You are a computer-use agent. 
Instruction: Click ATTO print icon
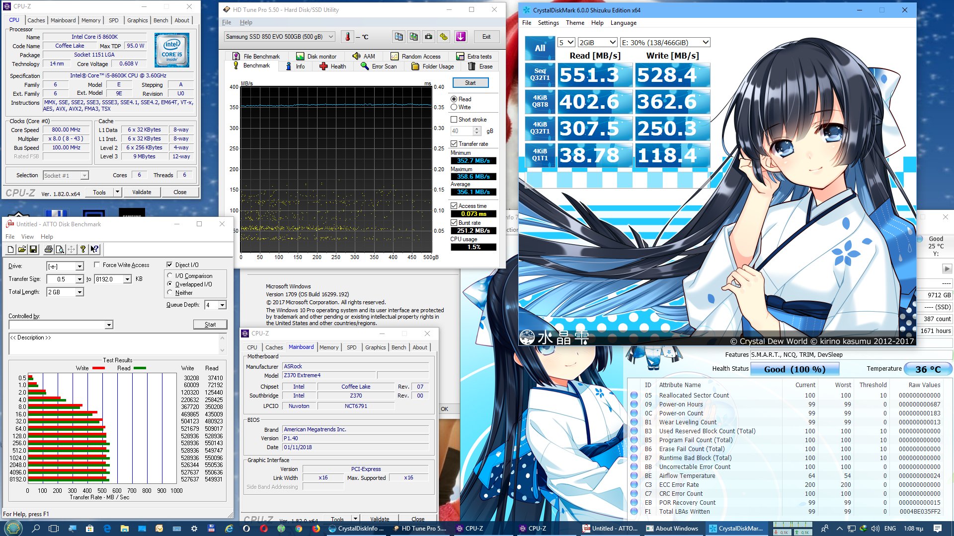tap(48, 249)
